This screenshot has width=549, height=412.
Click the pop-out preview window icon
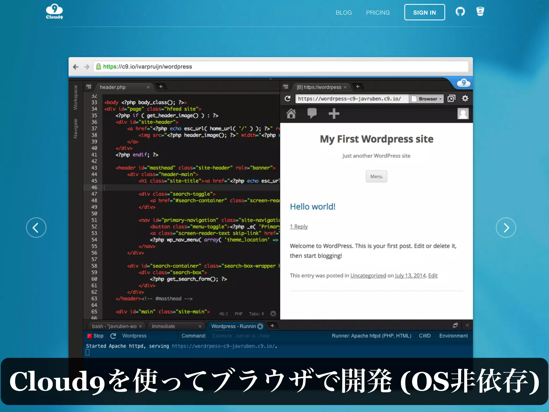click(x=451, y=99)
